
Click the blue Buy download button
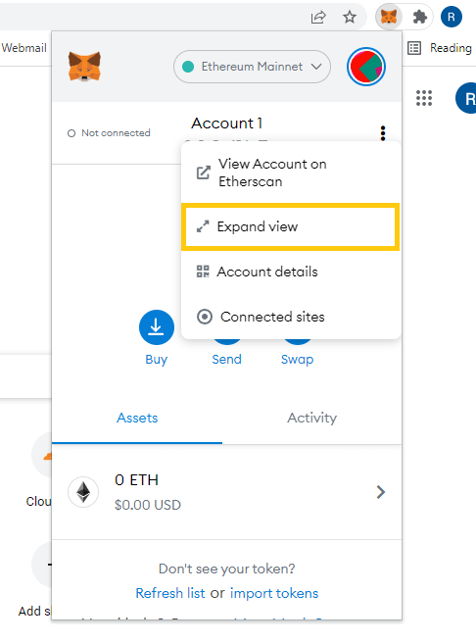tap(157, 327)
